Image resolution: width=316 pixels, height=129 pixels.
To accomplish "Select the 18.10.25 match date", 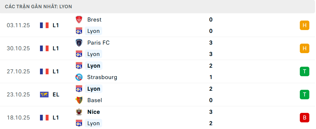I will (18, 118).
